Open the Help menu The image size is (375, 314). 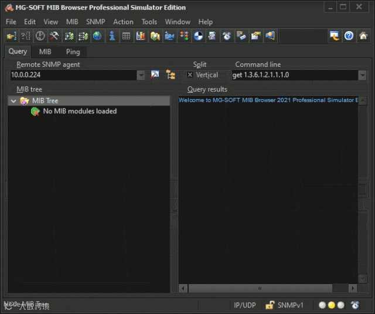tap(206, 22)
